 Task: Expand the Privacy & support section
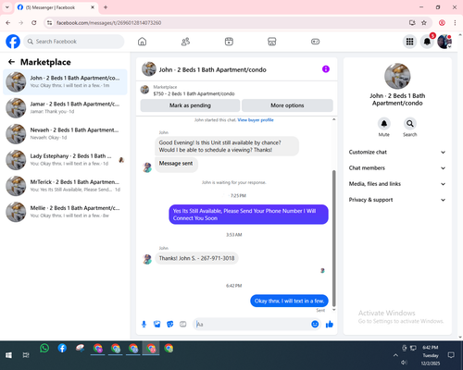(x=397, y=200)
